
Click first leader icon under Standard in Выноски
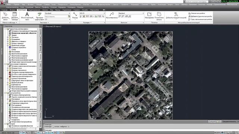point(119,16)
